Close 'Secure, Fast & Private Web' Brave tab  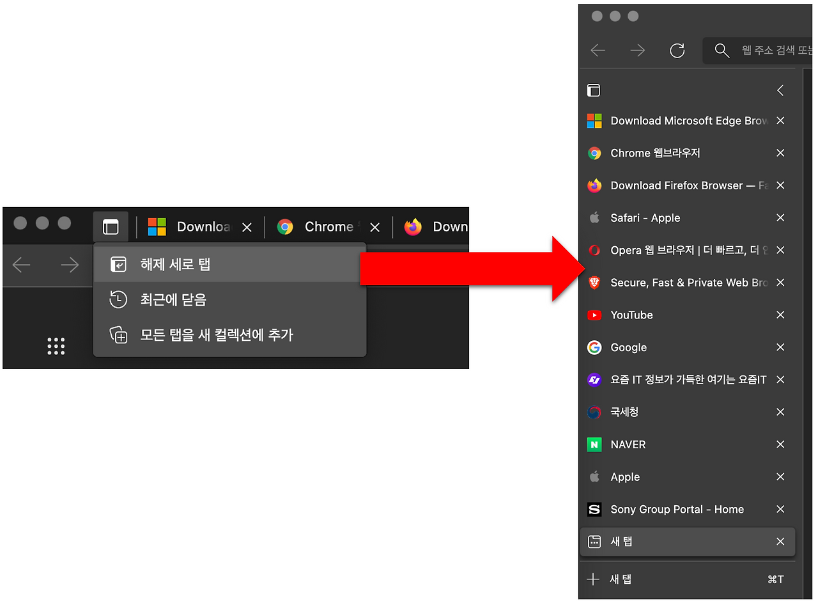click(x=780, y=283)
